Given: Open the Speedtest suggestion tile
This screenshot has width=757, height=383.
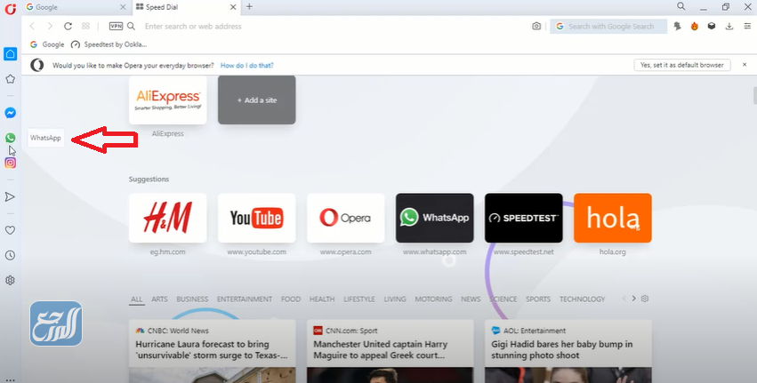Looking at the screenshot, I should point(523,218).
